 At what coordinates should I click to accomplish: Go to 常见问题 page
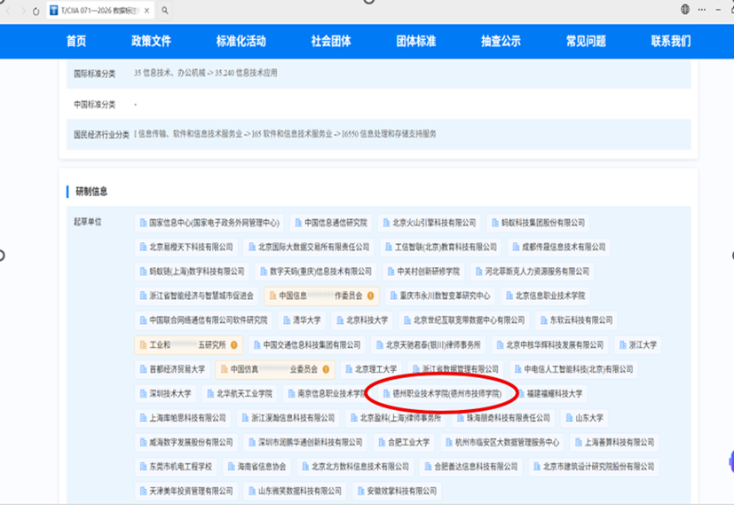pos(586,41)
